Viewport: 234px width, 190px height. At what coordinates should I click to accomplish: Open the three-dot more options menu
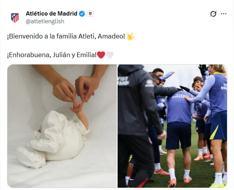click(x=223, y=14)
